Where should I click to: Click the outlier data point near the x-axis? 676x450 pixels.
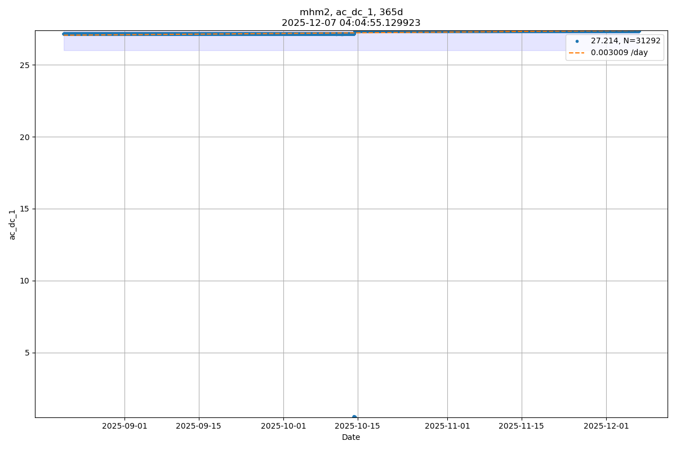[x=354, y=417]
